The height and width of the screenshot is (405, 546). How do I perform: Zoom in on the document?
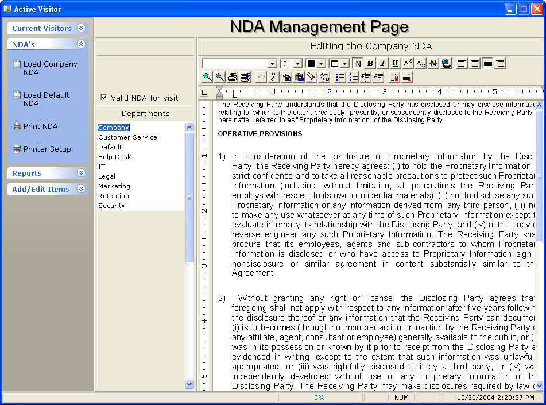(x=220, y=77)
